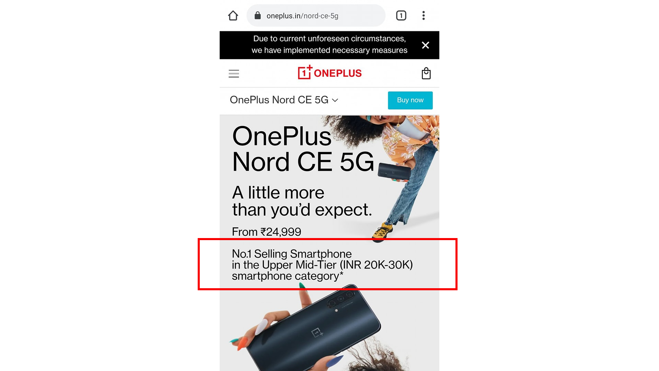This screenshot has width=659, height=371.
Task: Click the large OnePlus Nord CE 5G headline
Action: click(303, 149)
